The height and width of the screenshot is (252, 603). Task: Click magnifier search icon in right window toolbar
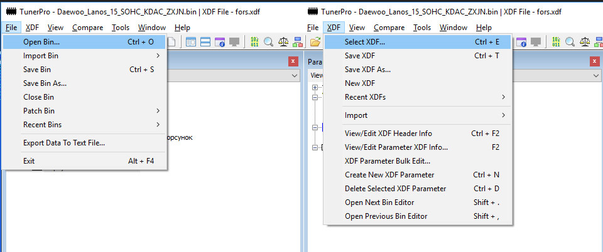[x=570, y=41]
